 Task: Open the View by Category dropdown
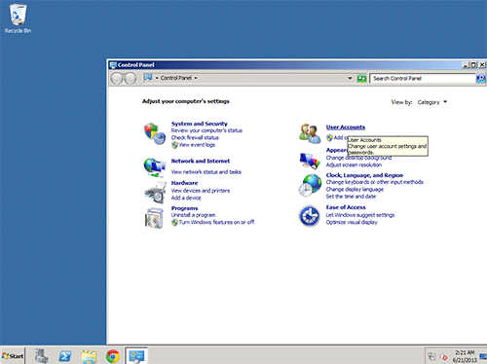pyautogui.click(x=432, y=102)
